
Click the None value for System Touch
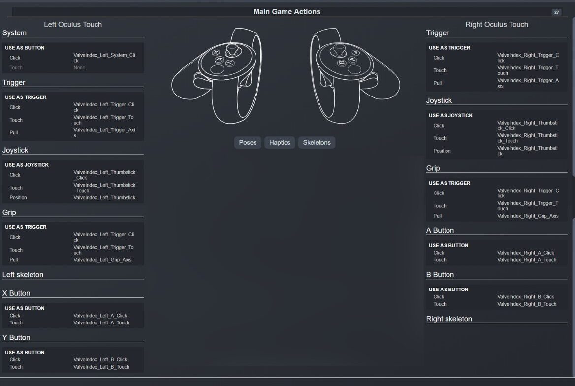pos(79,68)
